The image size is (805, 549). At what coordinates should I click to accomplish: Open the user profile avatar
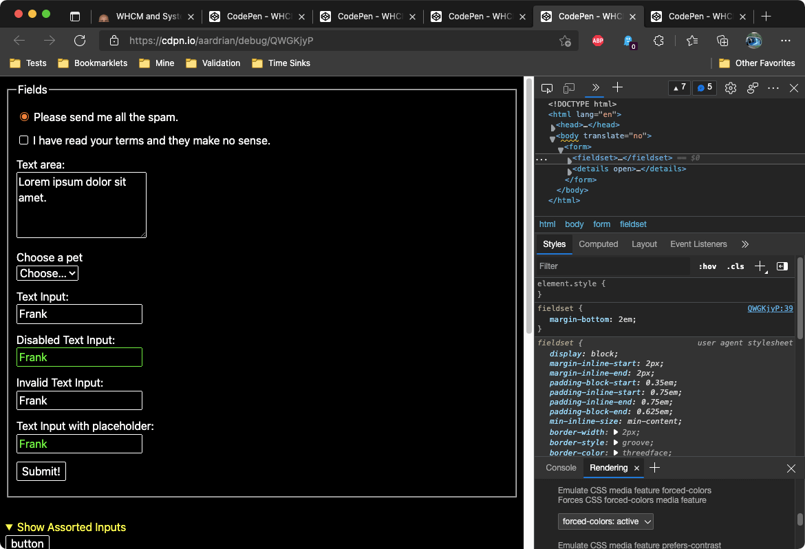[753, 41]
